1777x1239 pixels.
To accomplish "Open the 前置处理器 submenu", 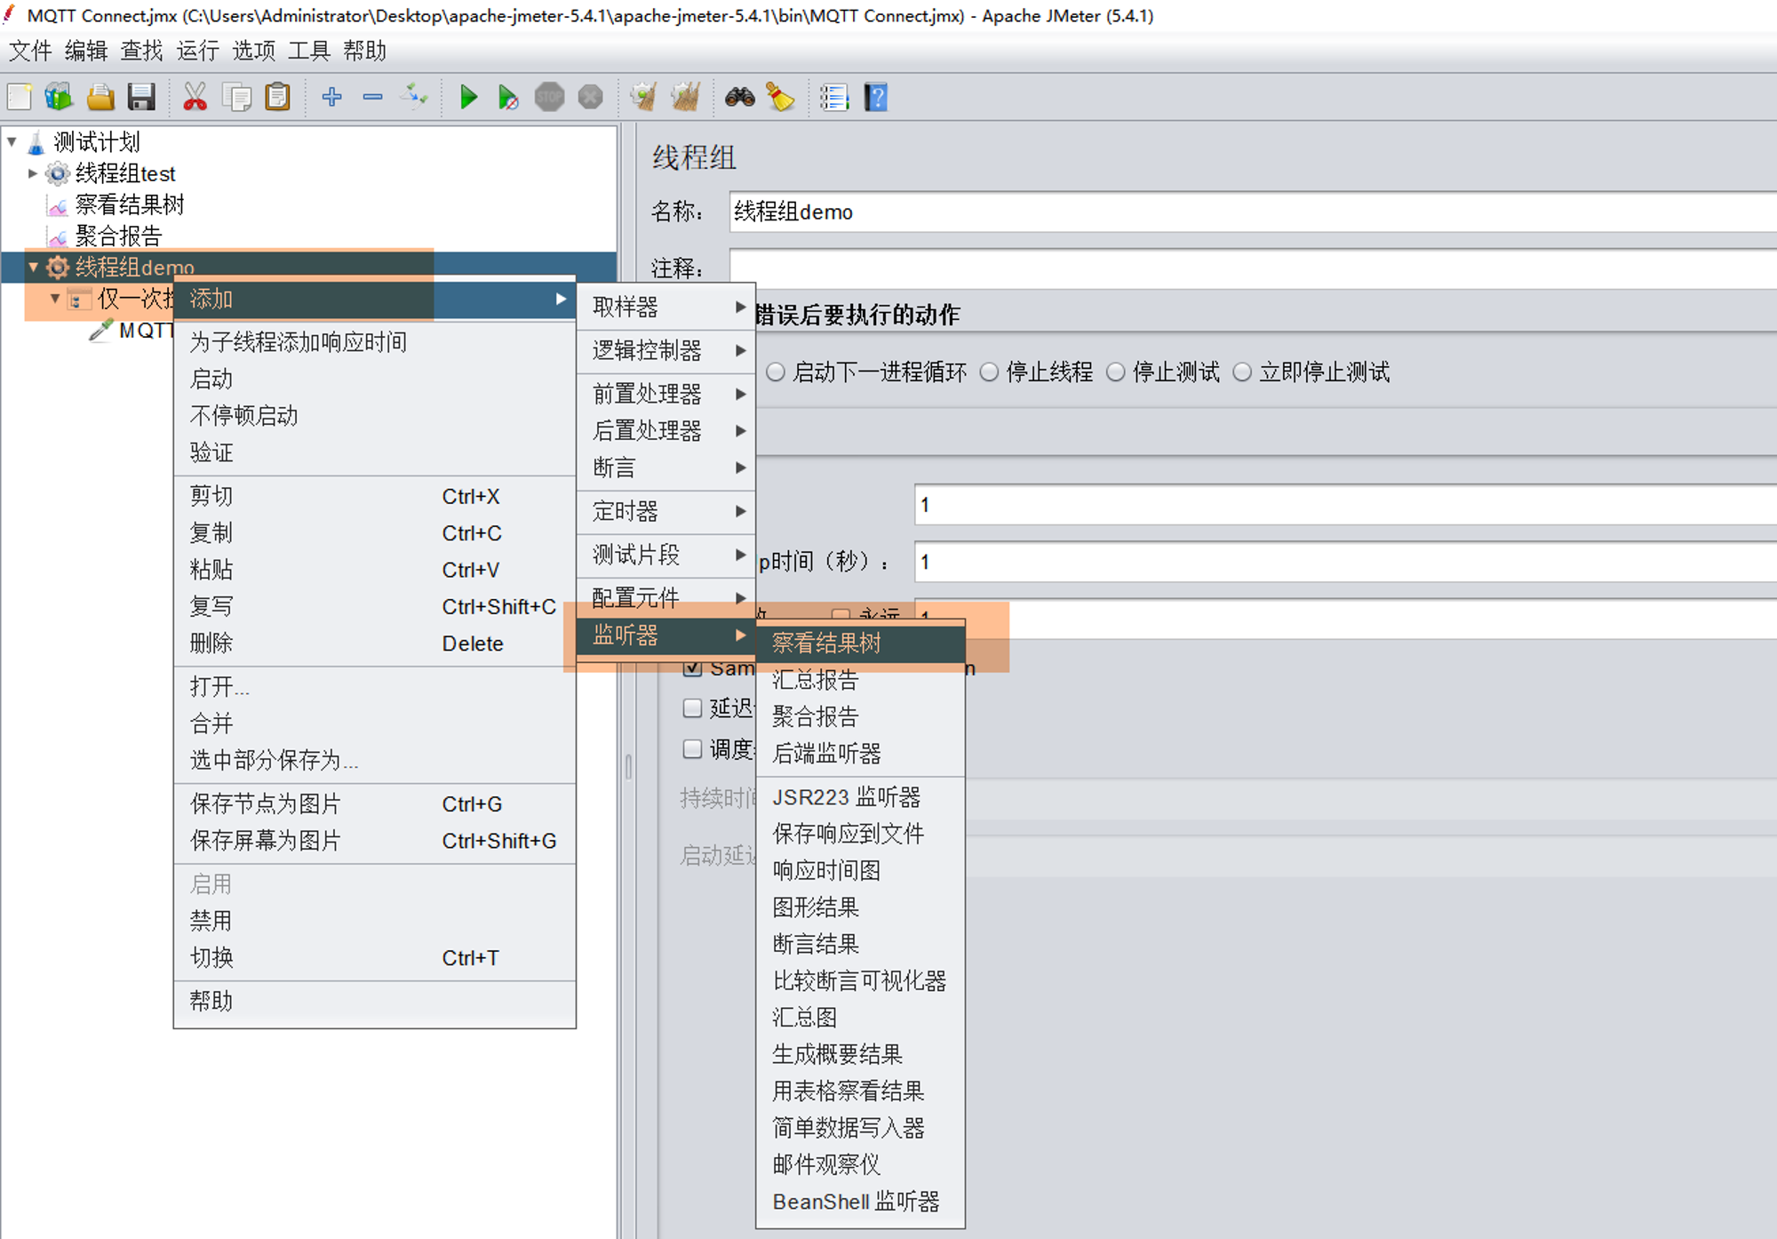I will click(666, 394).
